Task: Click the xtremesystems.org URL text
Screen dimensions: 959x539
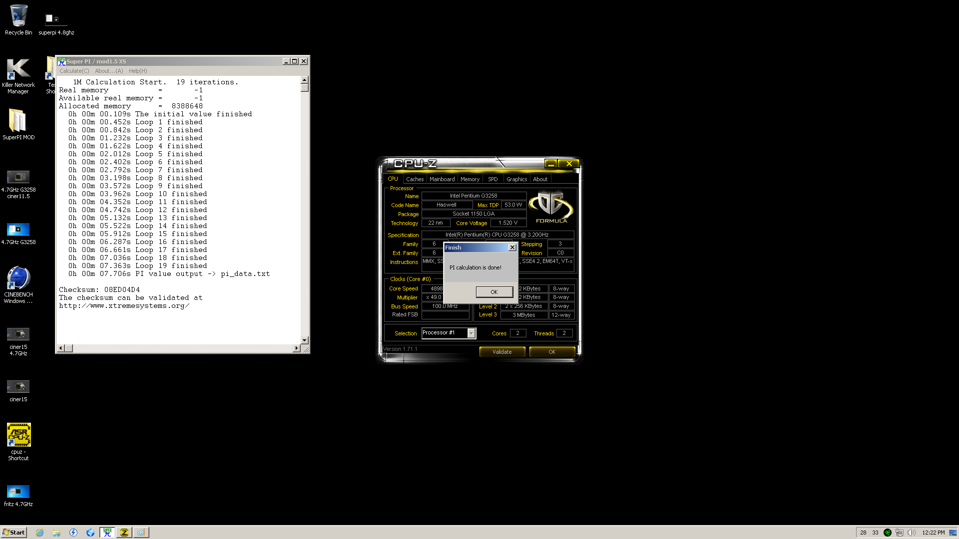Action: [124, 305]
